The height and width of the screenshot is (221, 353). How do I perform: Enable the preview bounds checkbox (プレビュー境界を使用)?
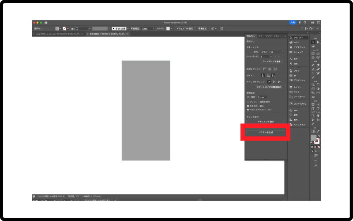coord(248,102)
